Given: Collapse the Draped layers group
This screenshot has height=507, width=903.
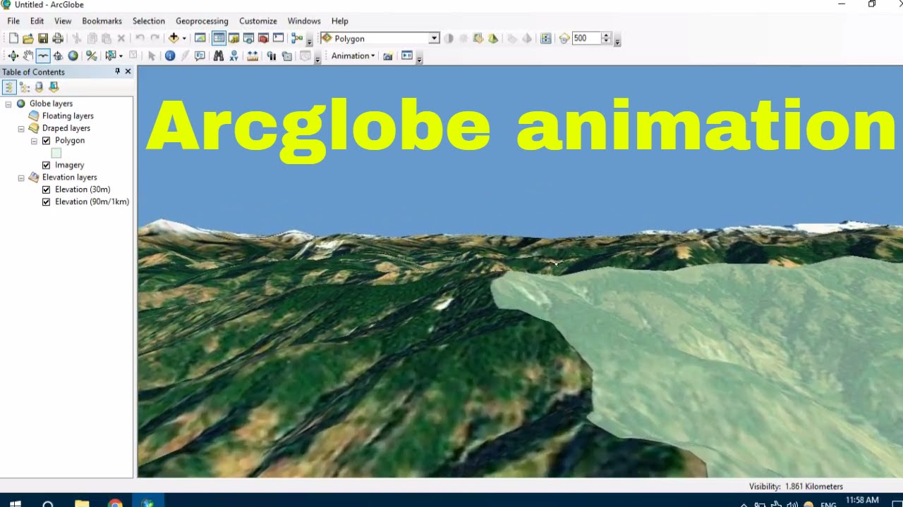Looking at the screenshot, I should point(21,128).
